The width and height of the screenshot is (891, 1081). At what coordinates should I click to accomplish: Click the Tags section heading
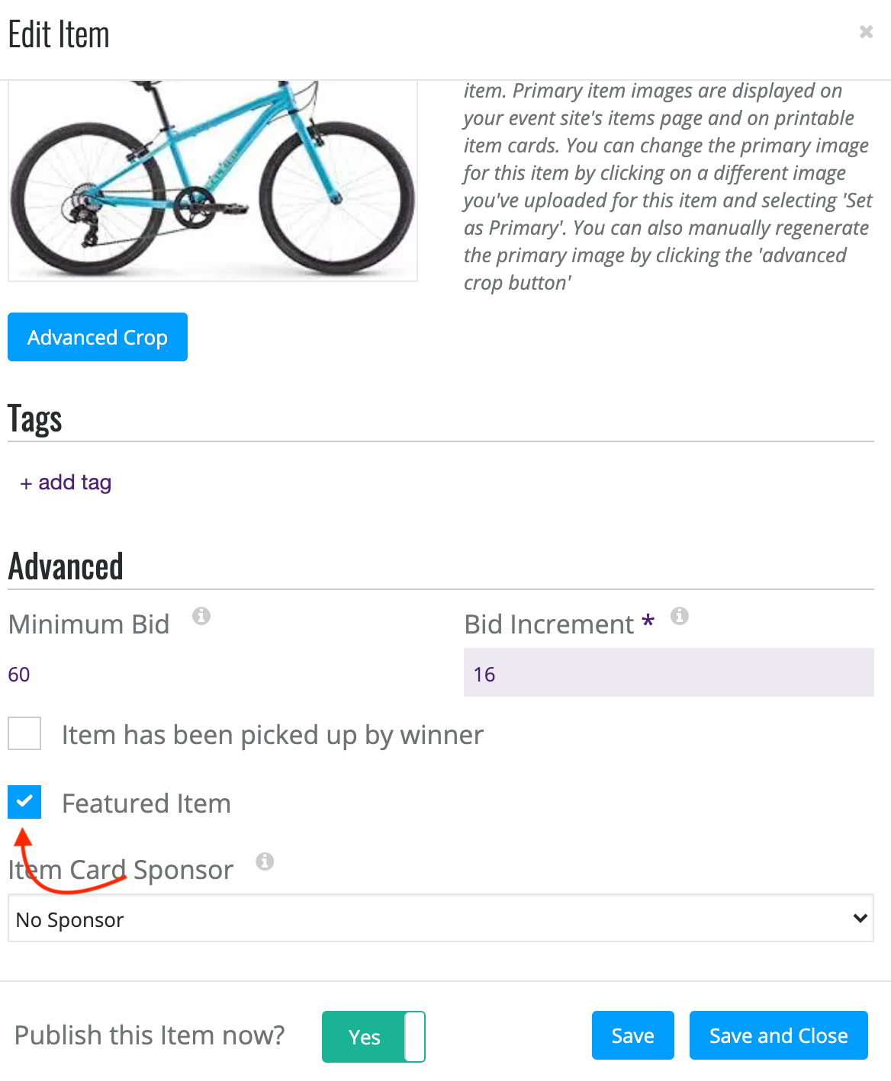pos(34,419)
